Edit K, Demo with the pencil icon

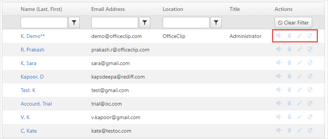[x=300, y=36]
